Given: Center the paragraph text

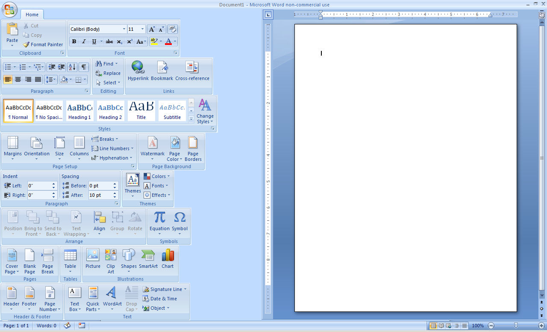Looking at the screenshot, I should [x=18, y=79].
